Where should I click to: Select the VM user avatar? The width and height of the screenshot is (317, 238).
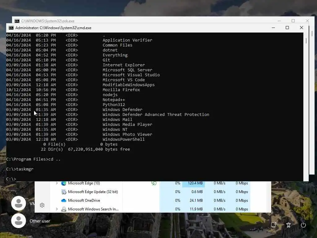19,203
